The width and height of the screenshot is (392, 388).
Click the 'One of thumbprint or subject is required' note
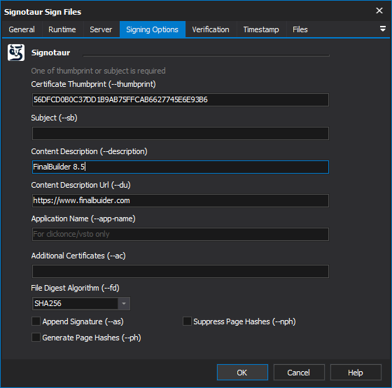(x=98, y=71)
